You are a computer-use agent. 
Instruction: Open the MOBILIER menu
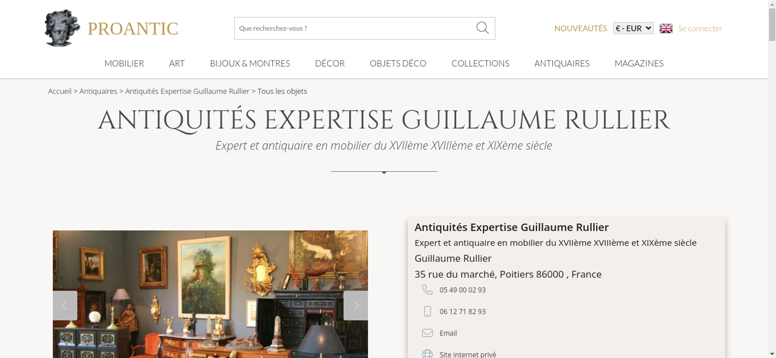pos(124,63)
